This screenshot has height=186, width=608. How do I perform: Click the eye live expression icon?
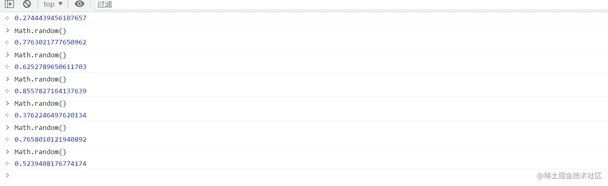(80, 4)
